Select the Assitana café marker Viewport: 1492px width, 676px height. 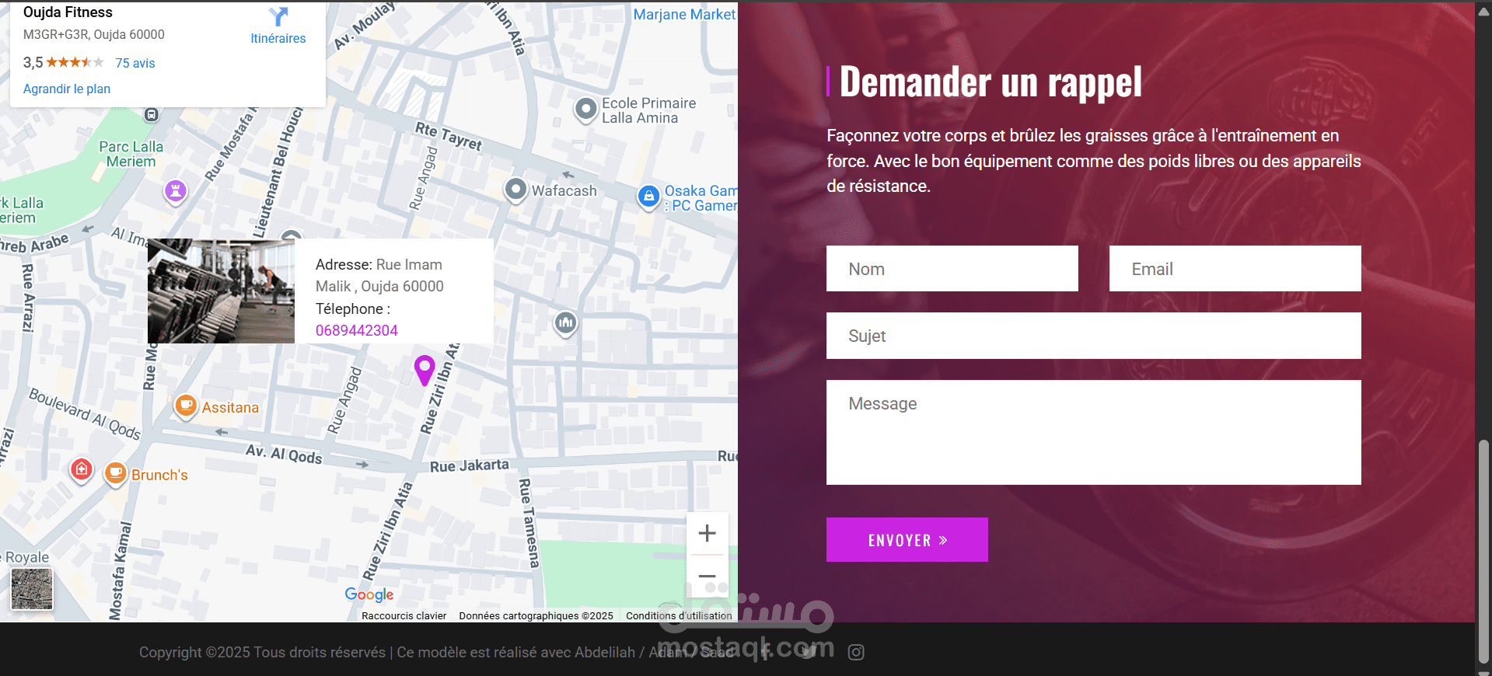tap(186, 406)
